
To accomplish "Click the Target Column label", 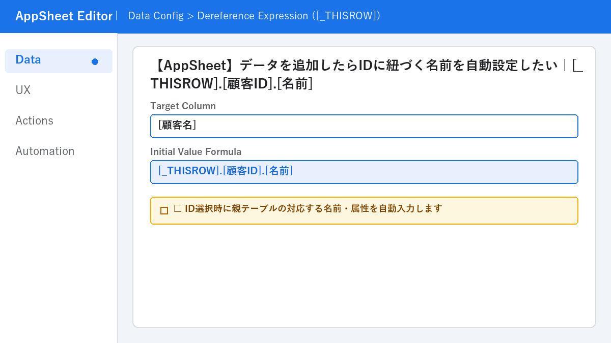I will (x=183, y=106).
